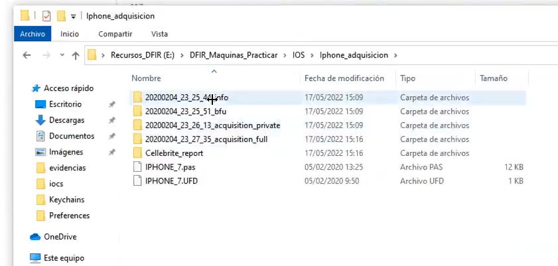This screenshot has height=266, width=558.
Task: Click the forward navigation arrow
Action: coord(46,55)
